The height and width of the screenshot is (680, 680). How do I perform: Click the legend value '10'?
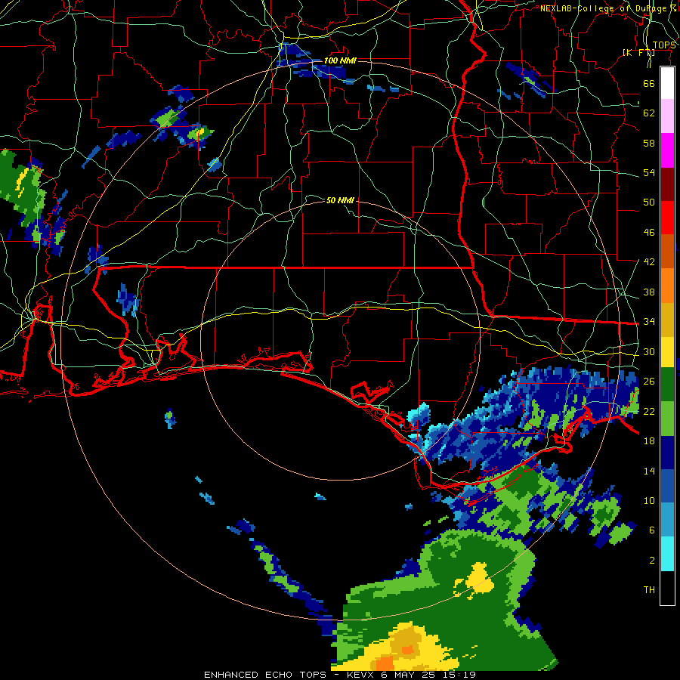[x=649, y=500]
